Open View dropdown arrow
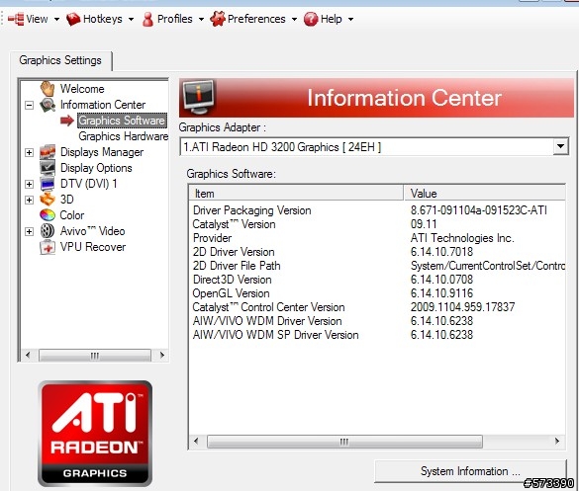The width and height of the screenshot is (579, 491). [x=56, y=19]
